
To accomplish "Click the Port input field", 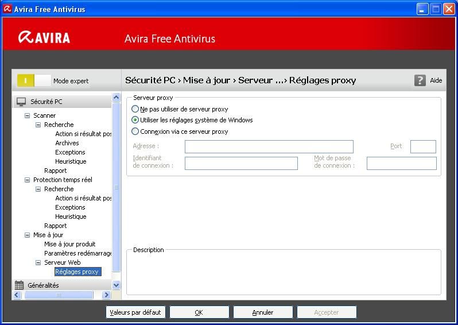I will pyautogui.click(x=423, y=147).
